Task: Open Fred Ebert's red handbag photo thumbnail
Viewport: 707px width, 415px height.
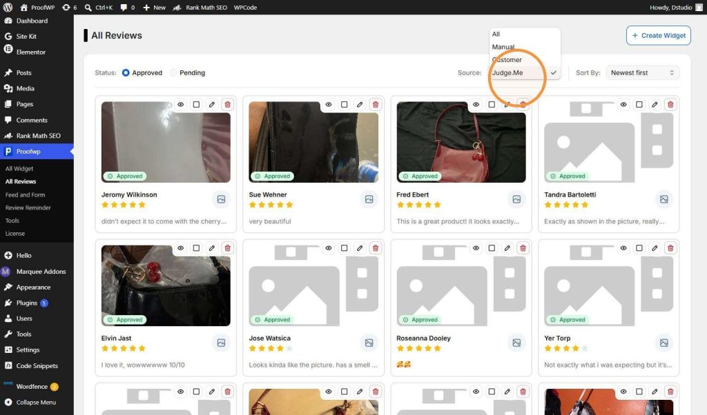Action: click(x=461, y=142)
